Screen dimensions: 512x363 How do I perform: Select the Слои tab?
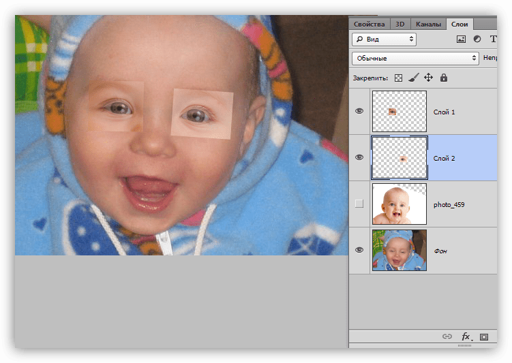point(460,24)
